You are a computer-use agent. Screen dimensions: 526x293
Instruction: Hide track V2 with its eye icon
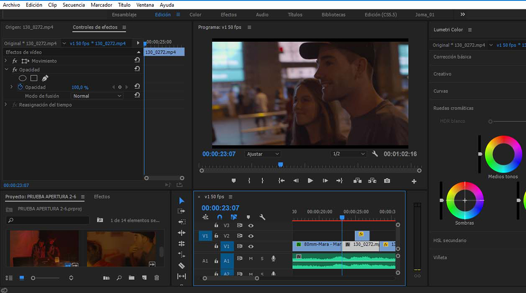[251, 236]
